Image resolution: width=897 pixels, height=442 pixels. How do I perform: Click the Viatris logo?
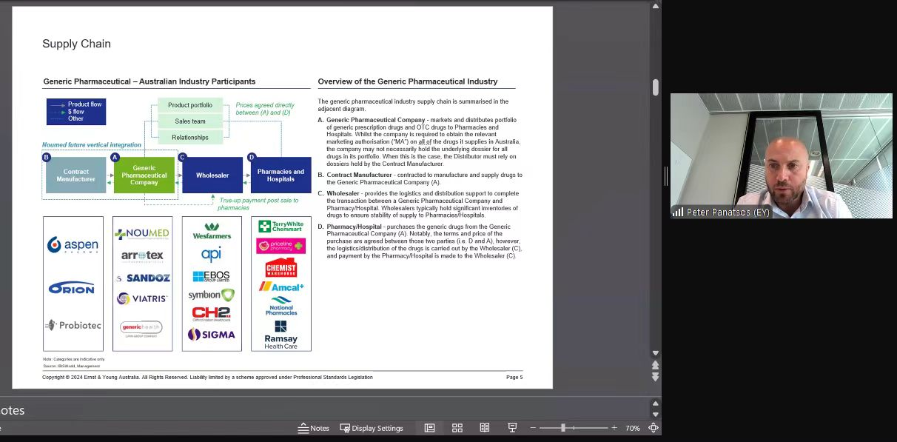click(x=142, y=298)
